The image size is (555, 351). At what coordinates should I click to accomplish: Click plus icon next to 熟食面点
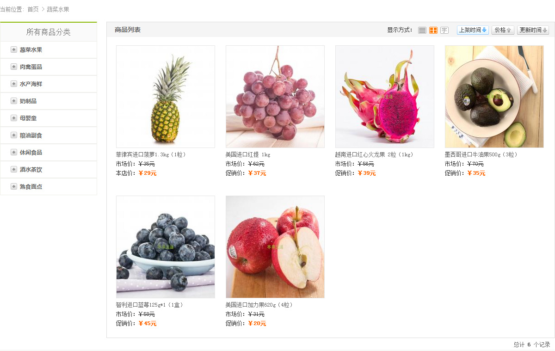click(x=14, y=186)
